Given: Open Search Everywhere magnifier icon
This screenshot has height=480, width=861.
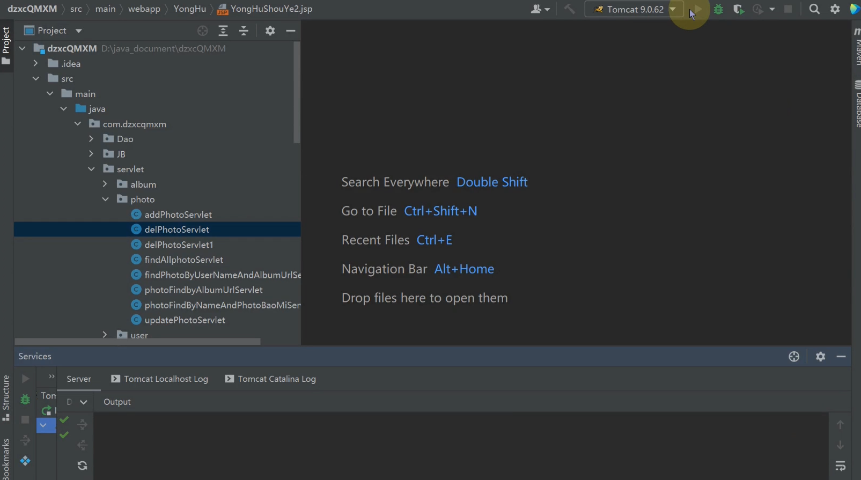Looking at the screenshot, I should [x=814, y=9].
